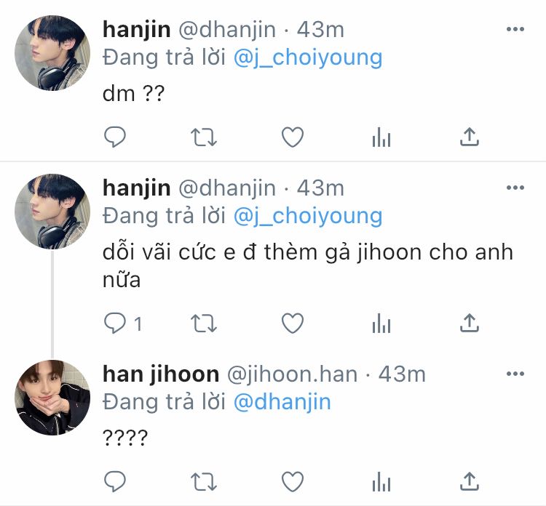Image resolution: width=546 pixels, height=506 pixels.
Task: Open @j_choiyoung mention in first tweet
Action: pos(308,57)
